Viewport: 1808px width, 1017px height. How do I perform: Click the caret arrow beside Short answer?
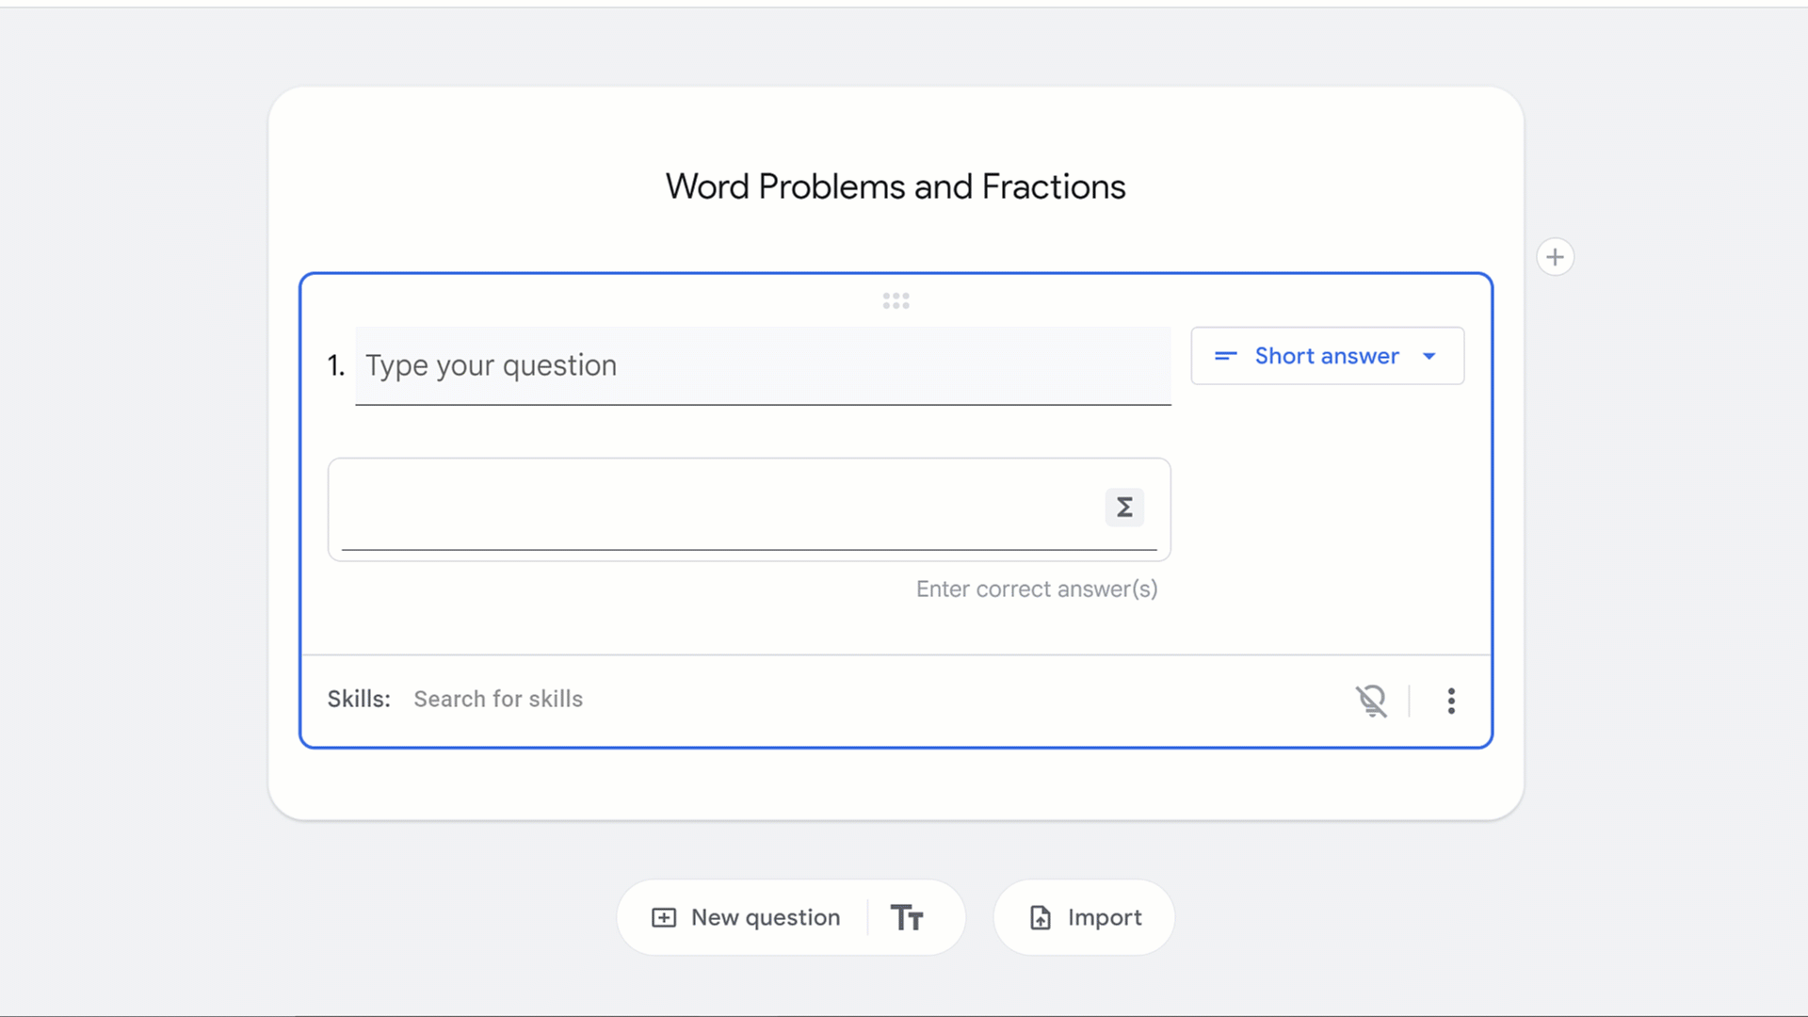pos(1429,356)
